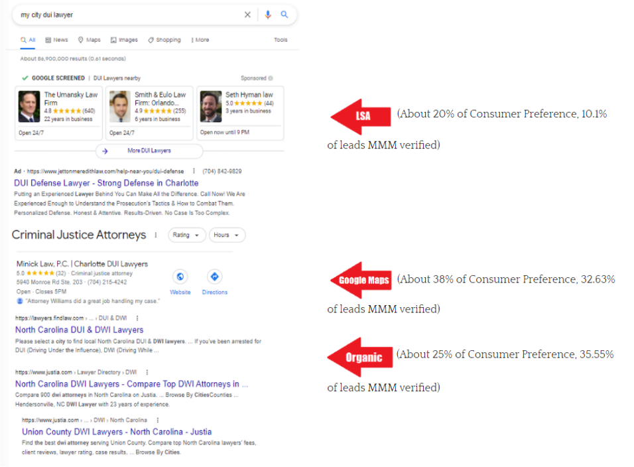Expand the Hours filter dropdown
Screen dimensions: 634x467
pyautogui.click(x=227, y=235)
